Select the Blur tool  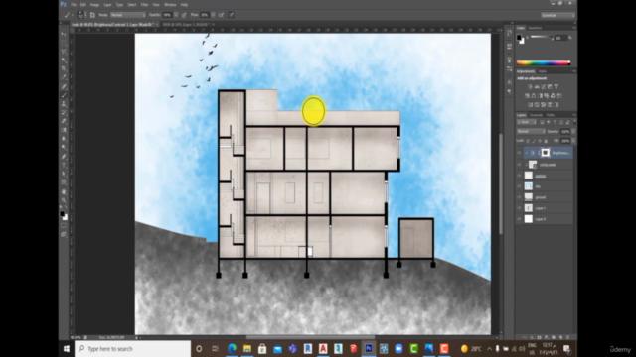click(x=64, y=139)
